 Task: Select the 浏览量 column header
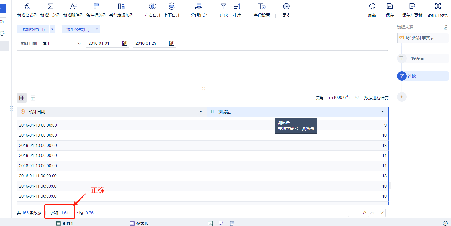click(x=298, y=112)
